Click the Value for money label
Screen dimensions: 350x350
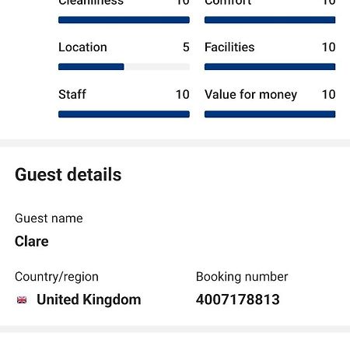250,95
